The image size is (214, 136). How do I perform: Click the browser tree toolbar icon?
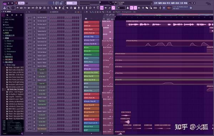click(x=52, y=8)
